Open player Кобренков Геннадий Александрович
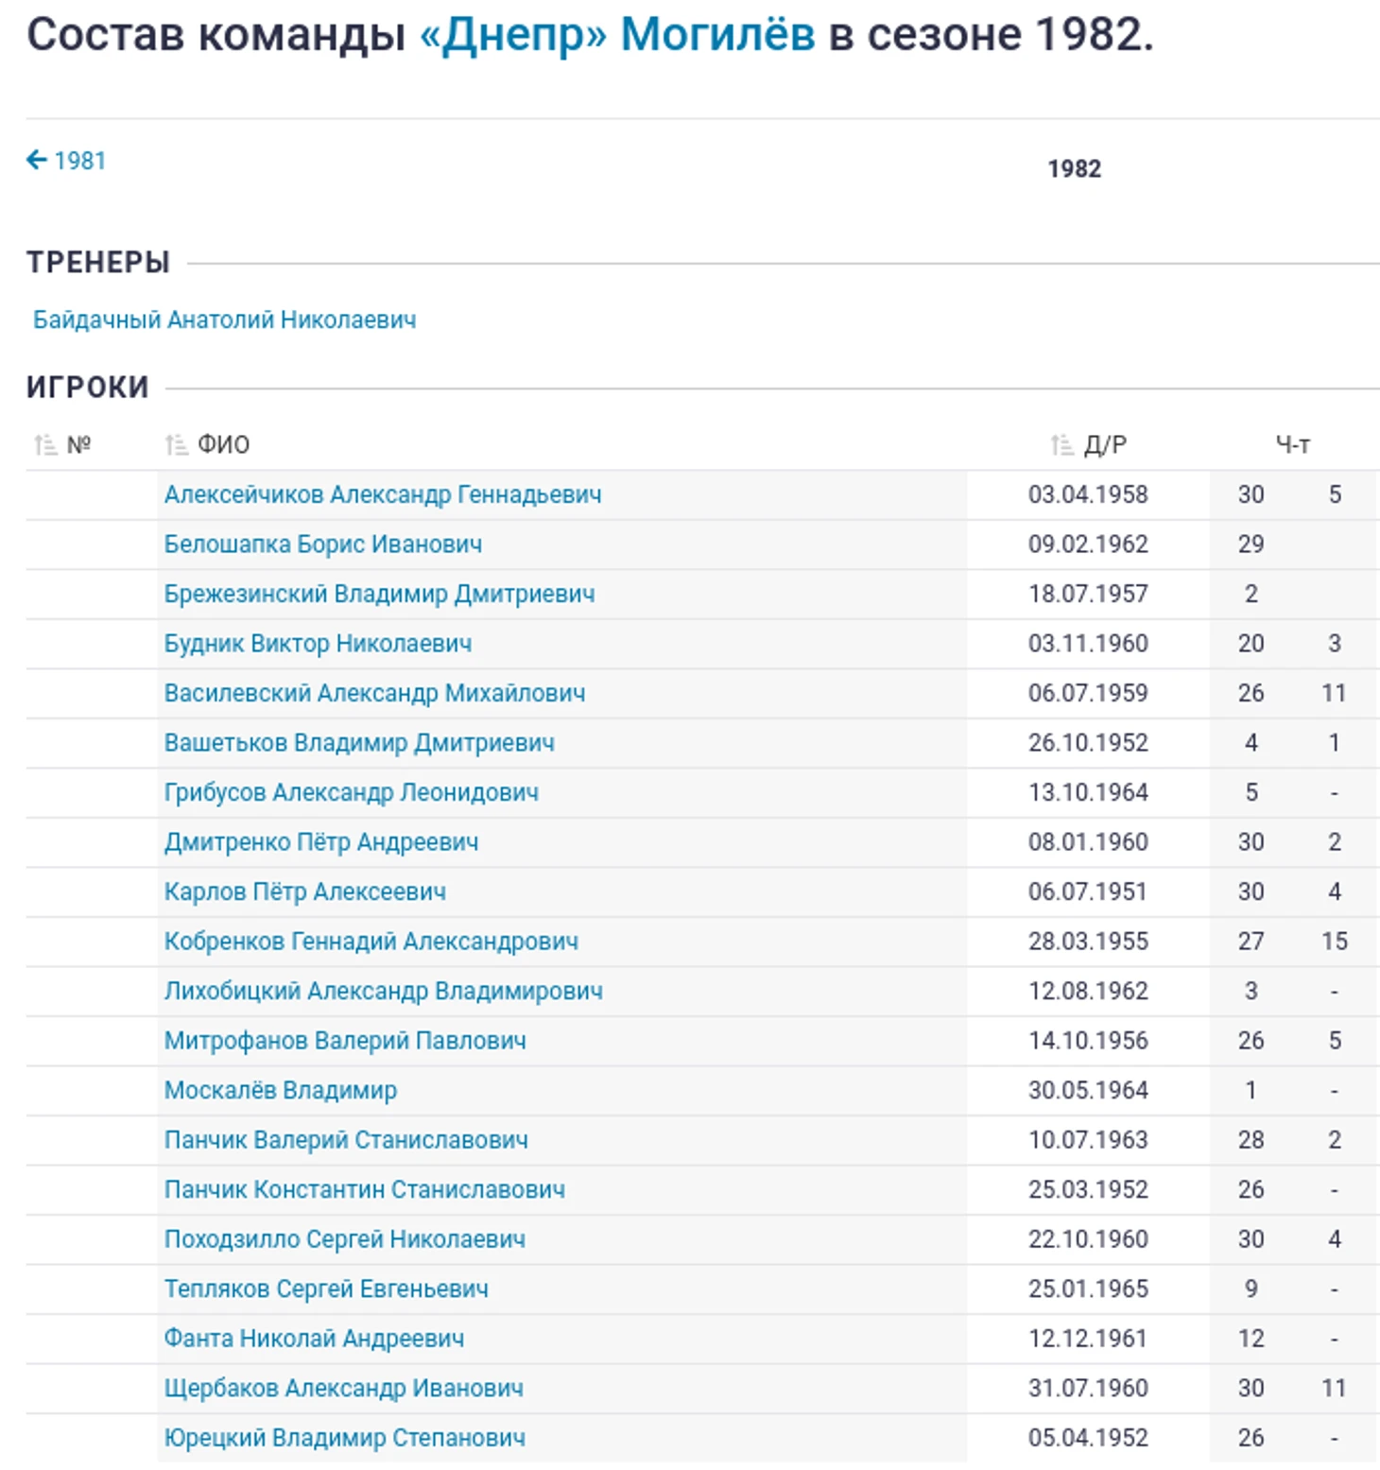This screenshot has width=1380, height=1470. tap(371, 942)
